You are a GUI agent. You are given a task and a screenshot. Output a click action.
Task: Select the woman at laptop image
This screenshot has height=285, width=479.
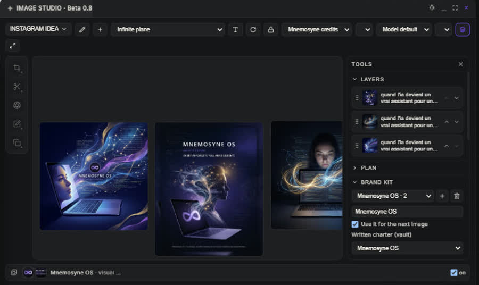pos(307,175)
